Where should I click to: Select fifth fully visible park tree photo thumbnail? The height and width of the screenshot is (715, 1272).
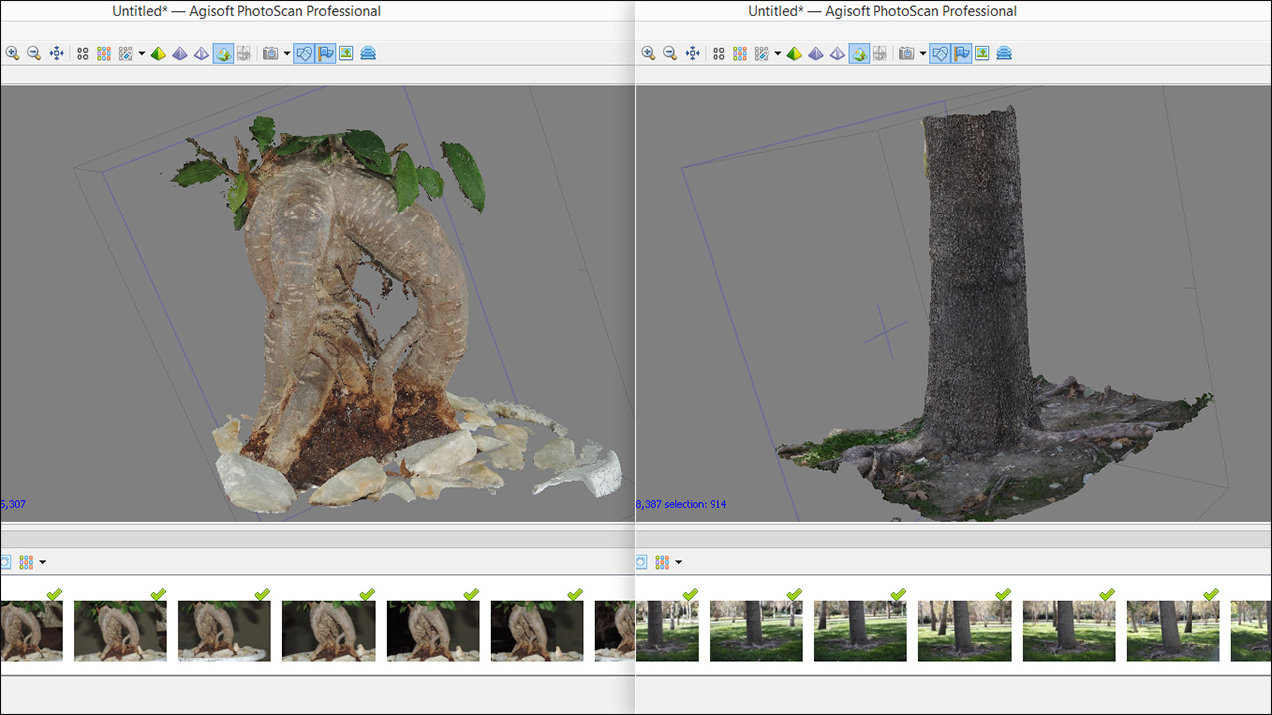1174,631
